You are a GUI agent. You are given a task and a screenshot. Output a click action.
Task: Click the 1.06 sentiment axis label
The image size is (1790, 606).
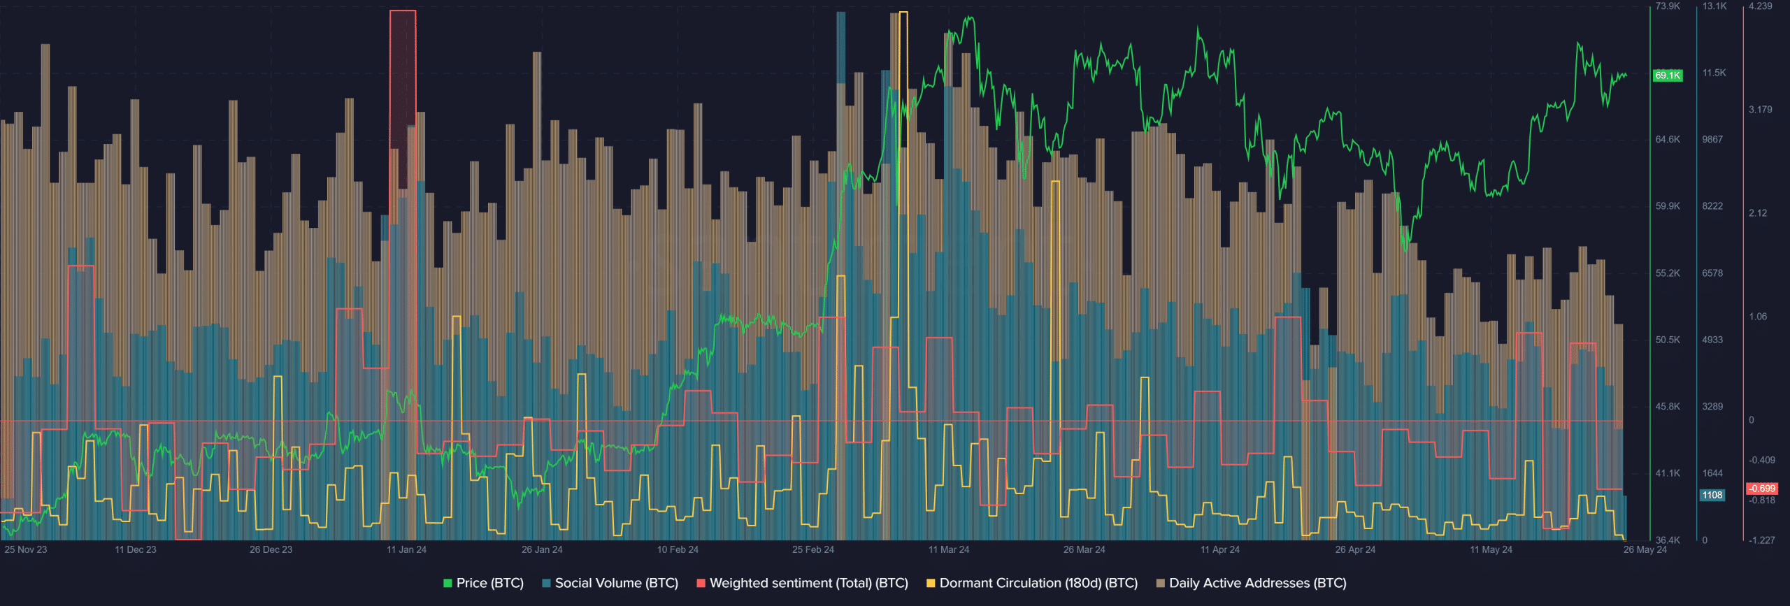pos(1758,317)
